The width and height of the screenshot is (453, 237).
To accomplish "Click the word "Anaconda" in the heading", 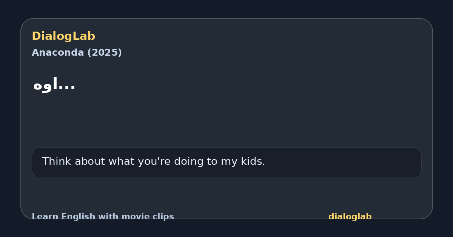I will click(58, 53).
